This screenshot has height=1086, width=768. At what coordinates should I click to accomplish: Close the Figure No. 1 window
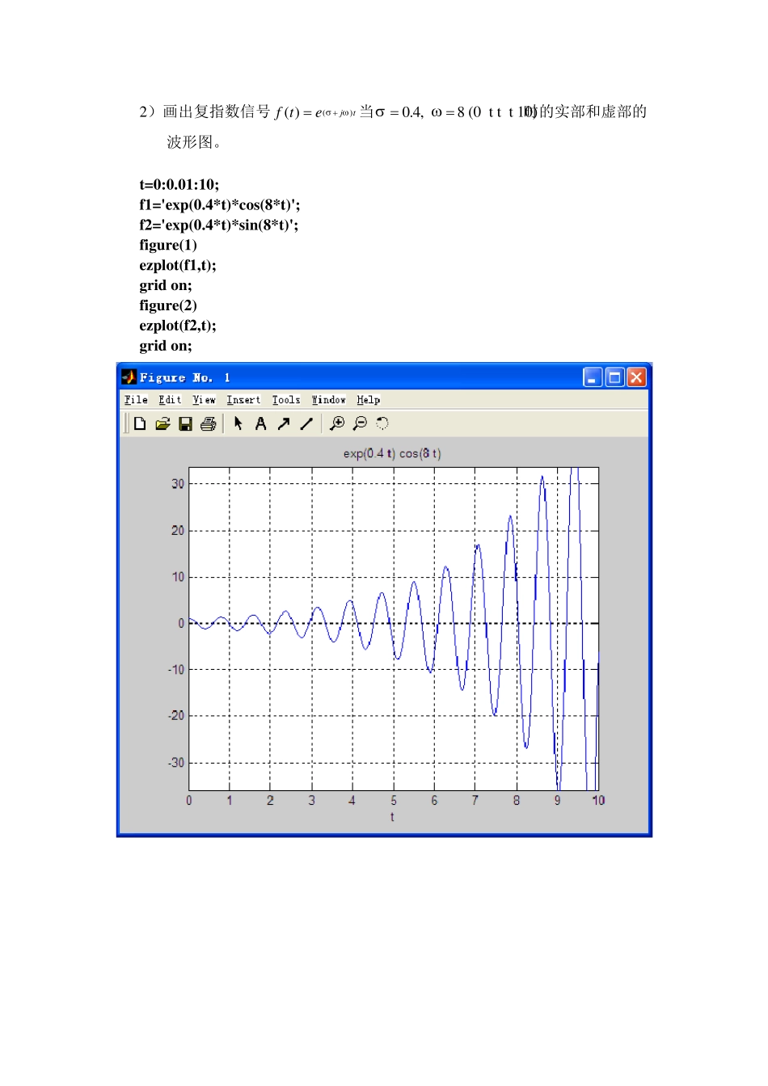pos(636,377)
